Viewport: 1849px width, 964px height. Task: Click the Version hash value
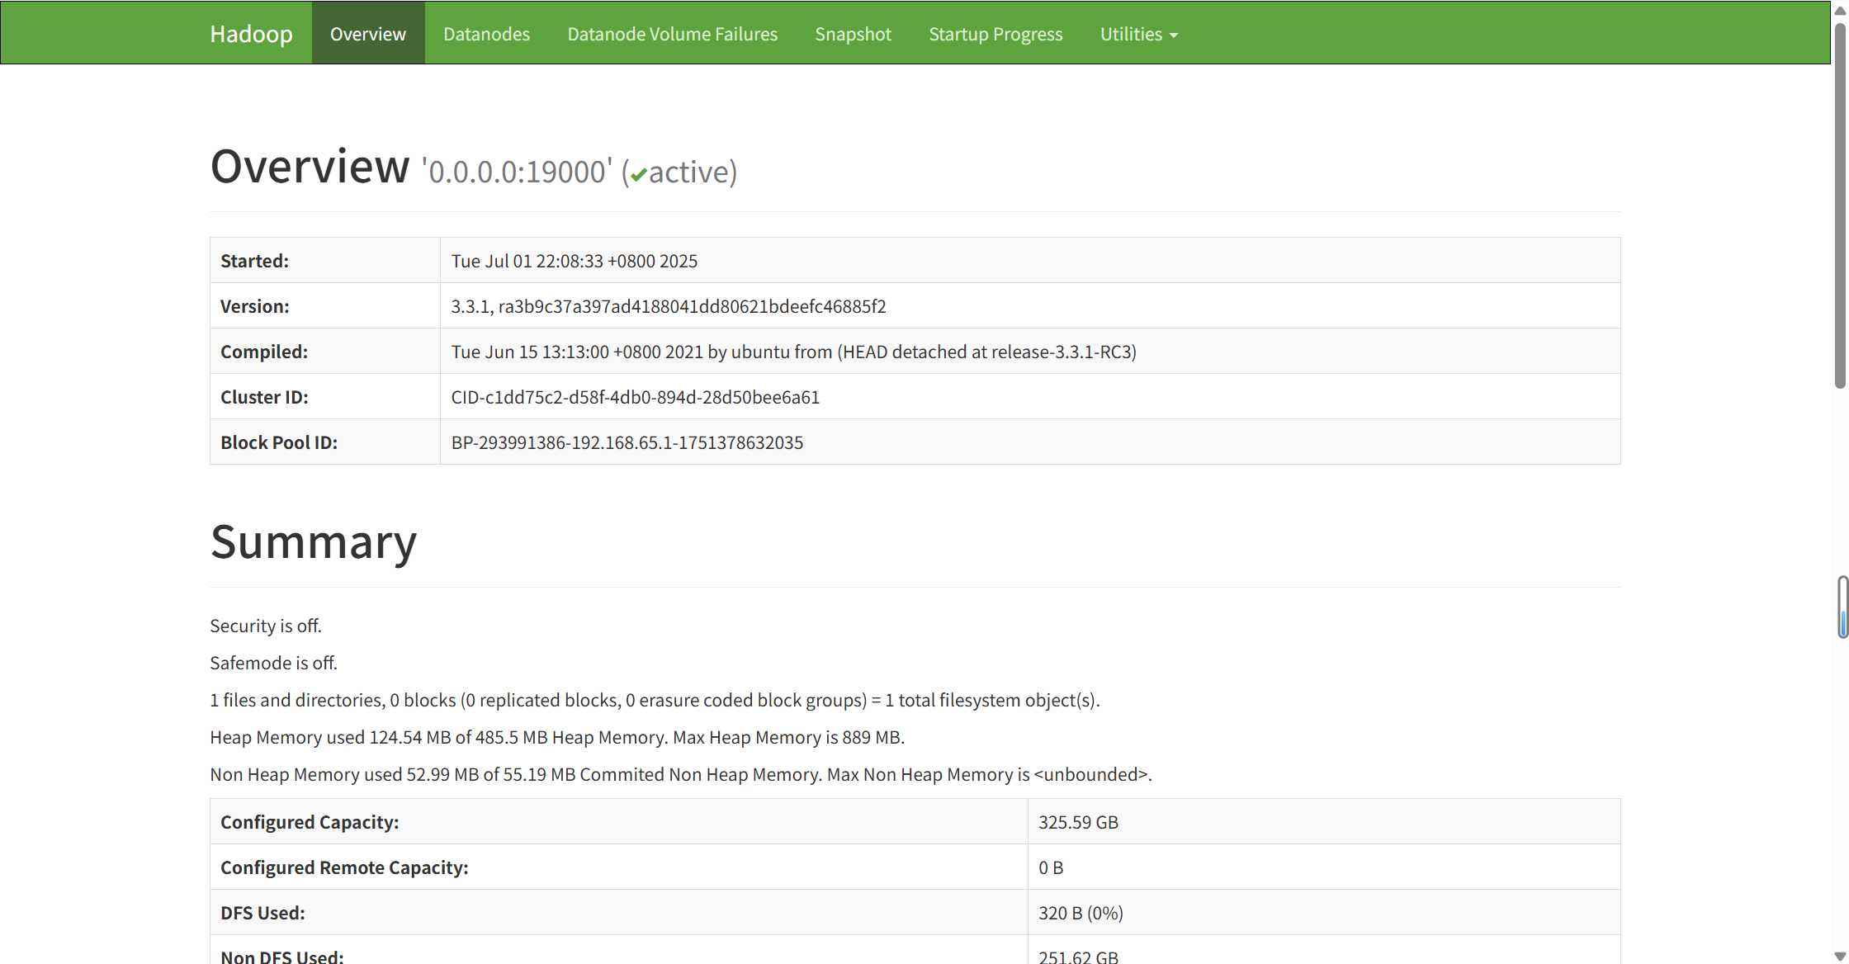click(668, 306)
